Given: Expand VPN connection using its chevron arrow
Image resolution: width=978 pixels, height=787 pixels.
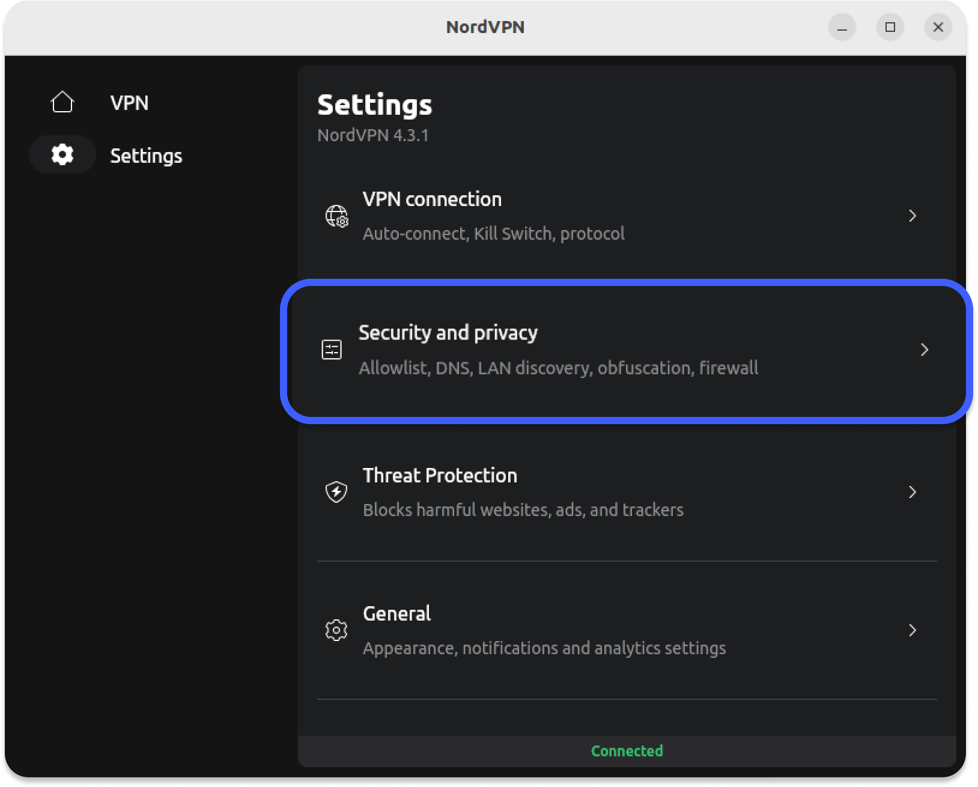Looking at the screenshot, I should pos(912,216).
